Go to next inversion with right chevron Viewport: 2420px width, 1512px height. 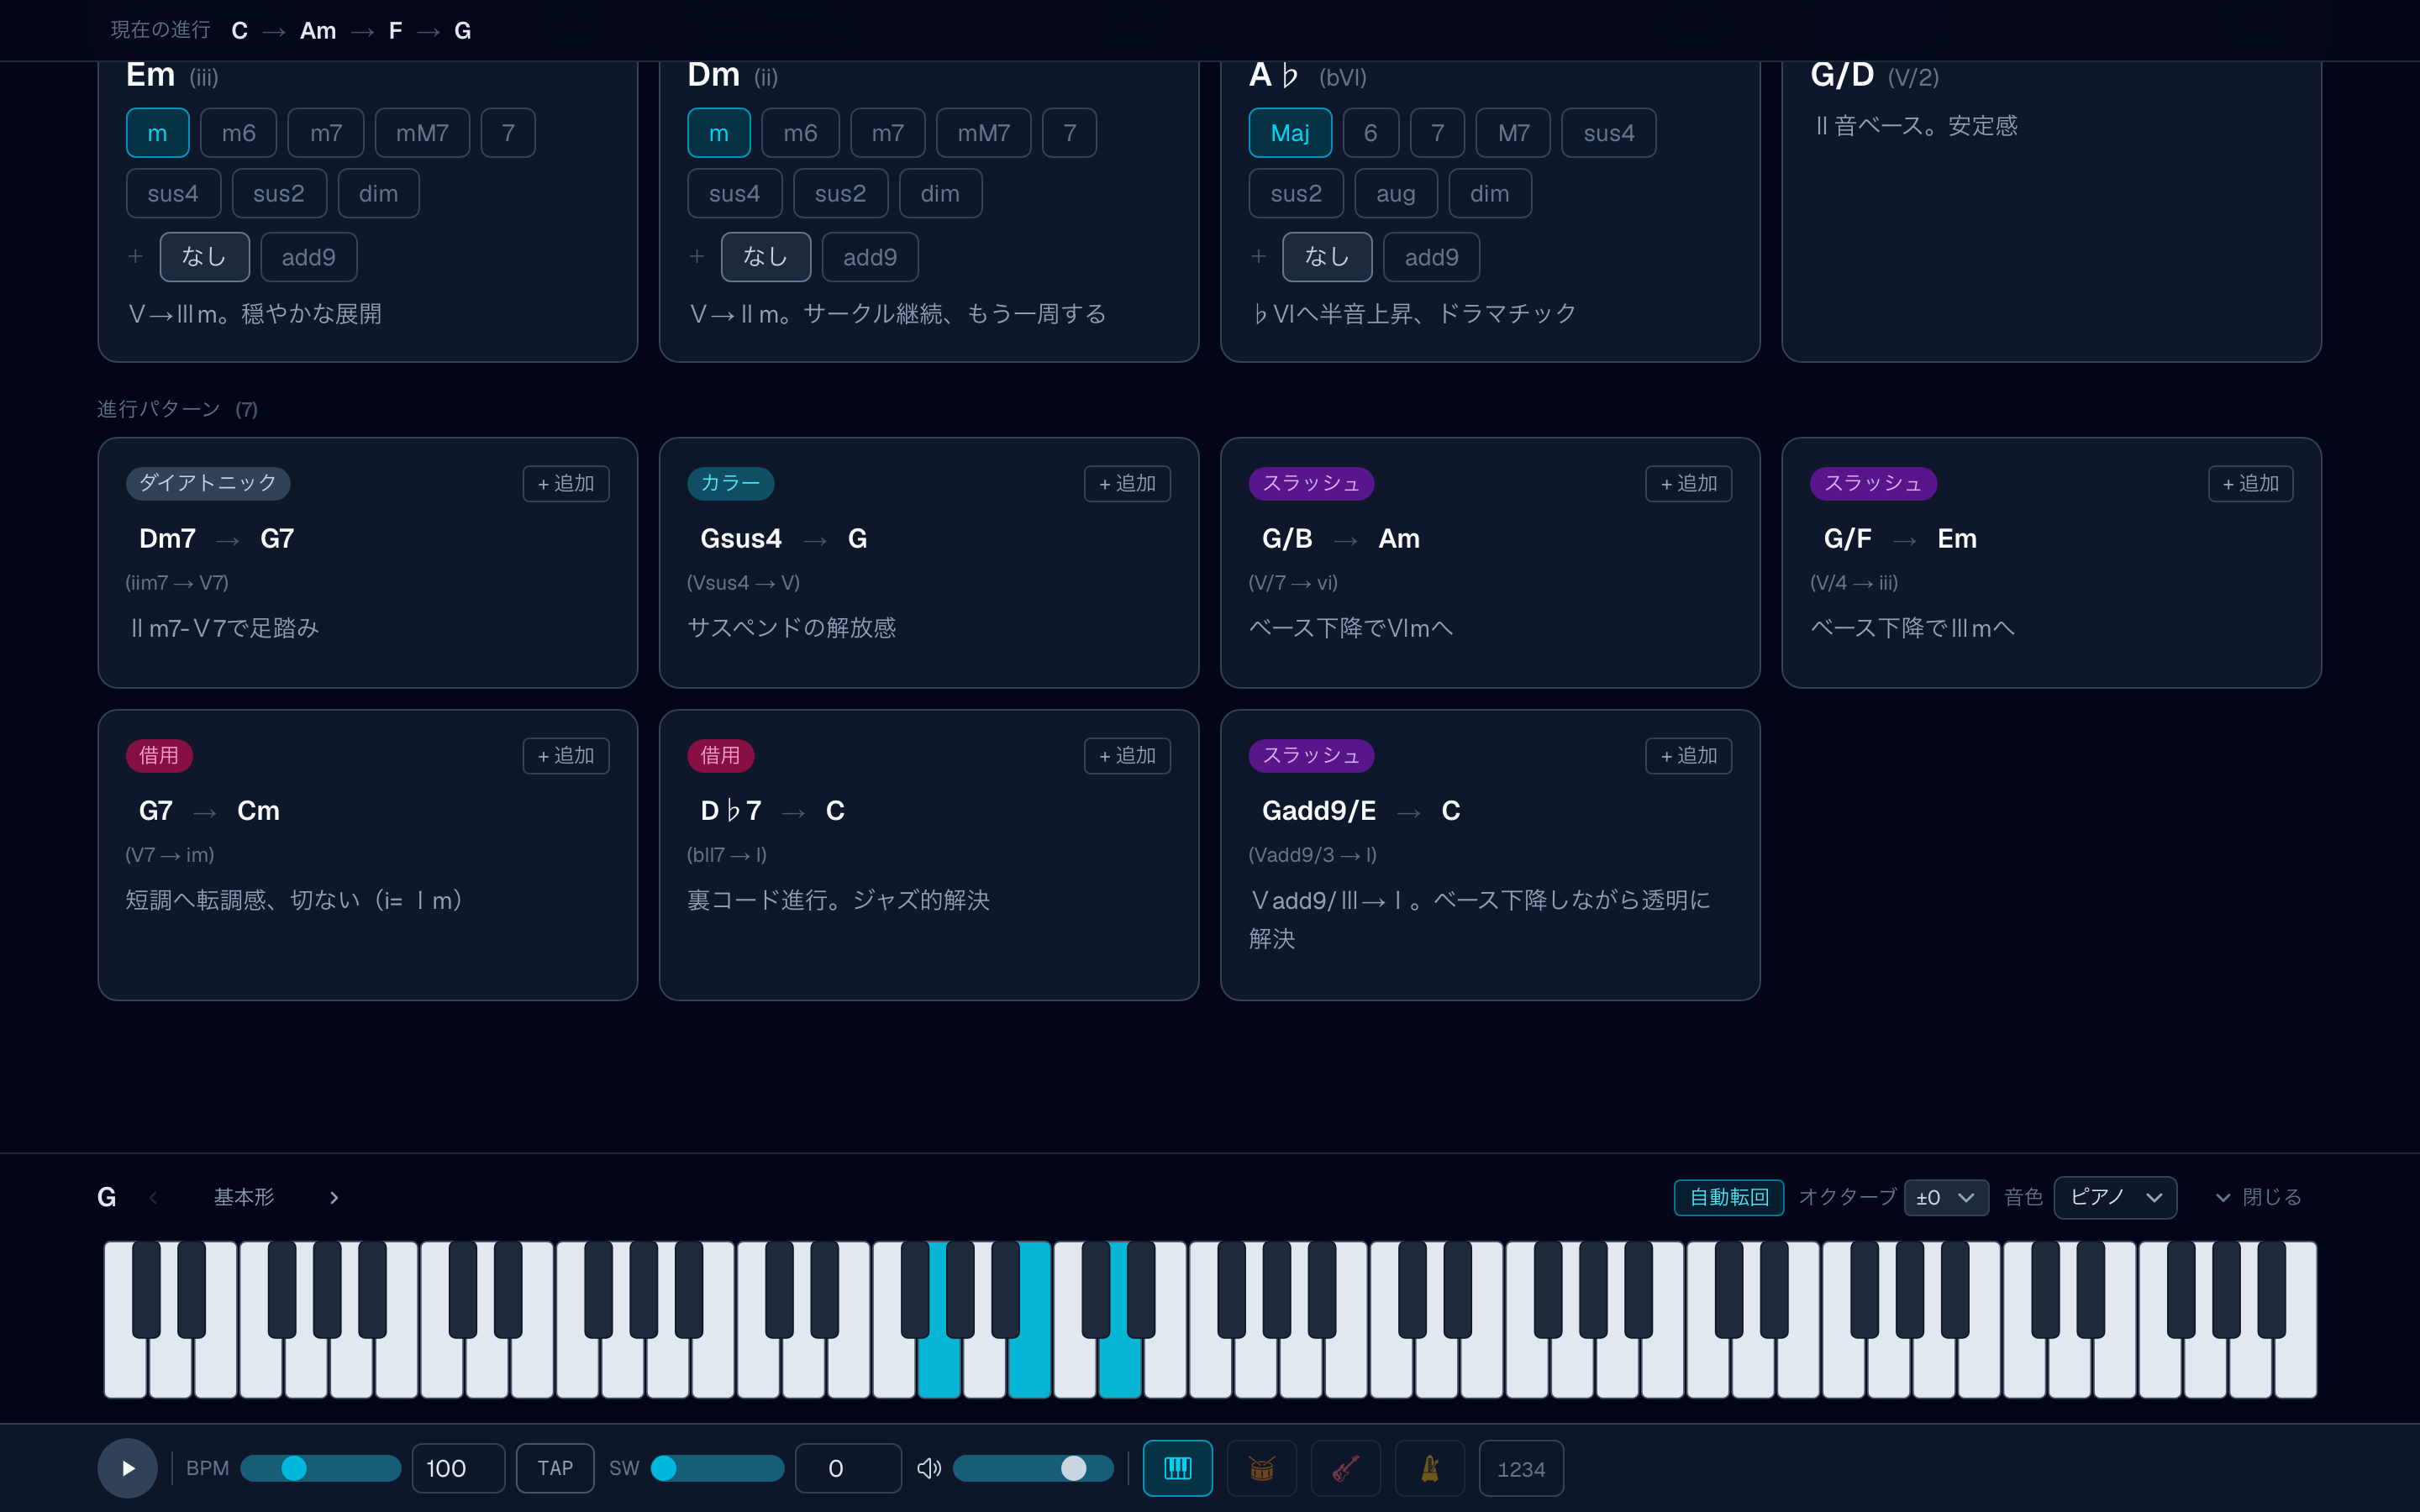point(334,1197)
